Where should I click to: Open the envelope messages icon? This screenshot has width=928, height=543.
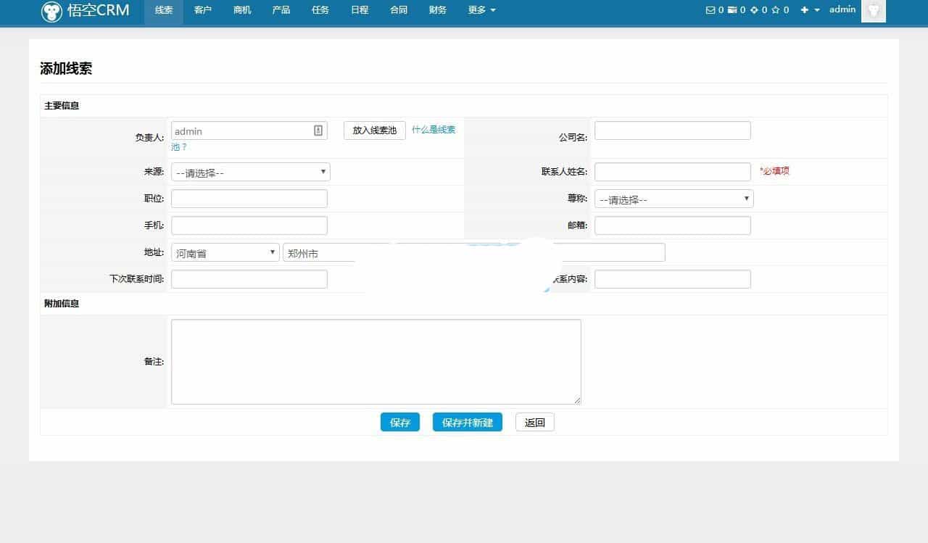pos(710,10)
